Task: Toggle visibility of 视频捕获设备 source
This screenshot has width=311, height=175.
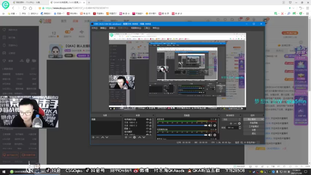Action: pyautogui.click(x=147, y=119)
